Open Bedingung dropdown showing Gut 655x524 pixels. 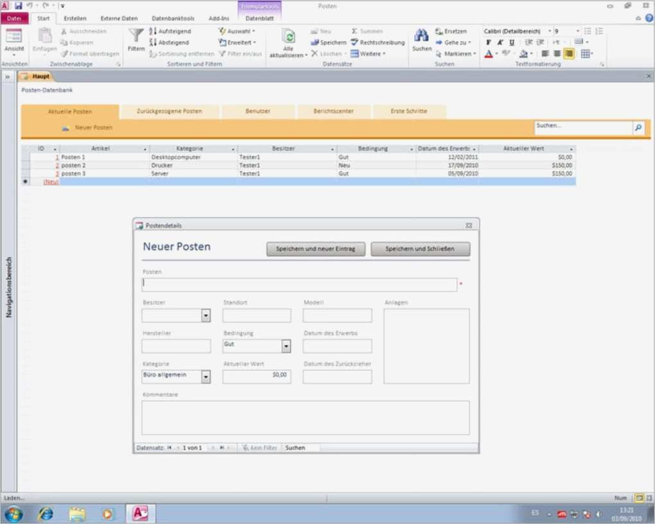coord(286,346)
